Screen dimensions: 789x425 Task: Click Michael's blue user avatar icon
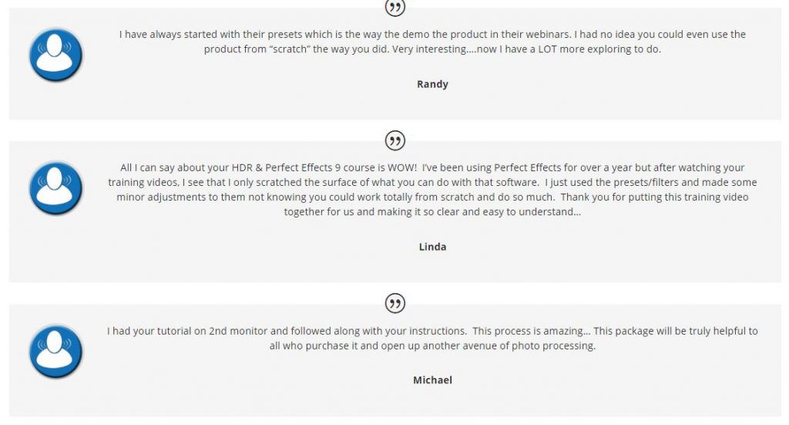click(55, 351)
